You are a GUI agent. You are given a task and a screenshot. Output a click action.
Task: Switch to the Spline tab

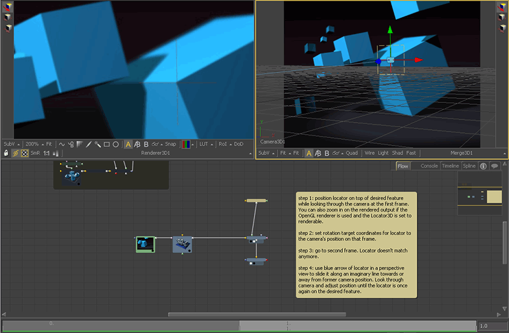pyautogui.click(x=469, y=166)
